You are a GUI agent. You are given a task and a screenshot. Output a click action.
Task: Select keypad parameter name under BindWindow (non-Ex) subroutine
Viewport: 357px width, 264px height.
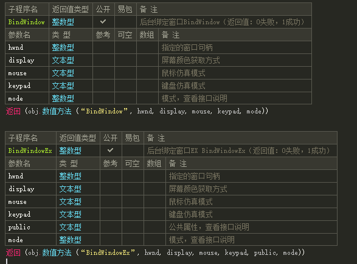19,86
